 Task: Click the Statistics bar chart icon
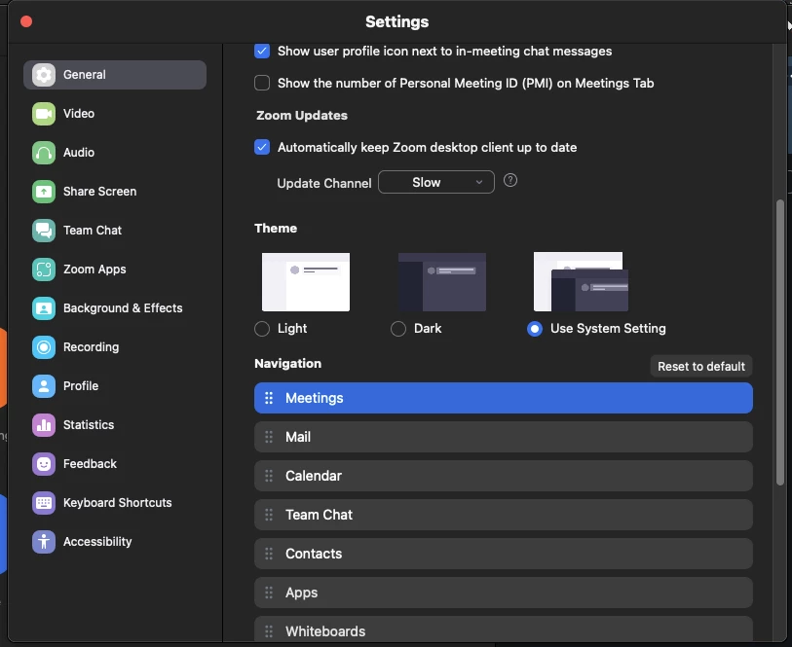coord(44,425)
